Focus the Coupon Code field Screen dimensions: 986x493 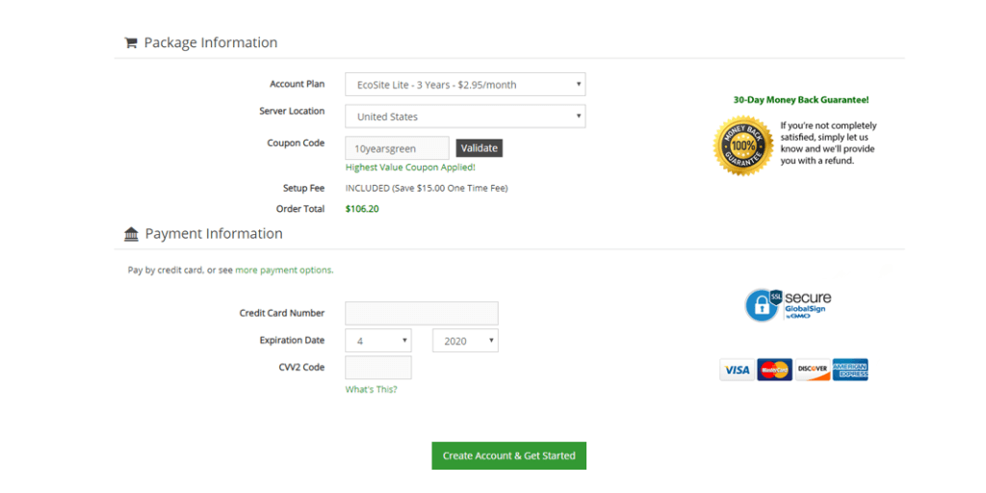tap(397, 148)
